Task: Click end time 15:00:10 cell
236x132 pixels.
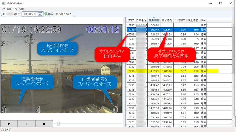Action: [x=167, y=71]
